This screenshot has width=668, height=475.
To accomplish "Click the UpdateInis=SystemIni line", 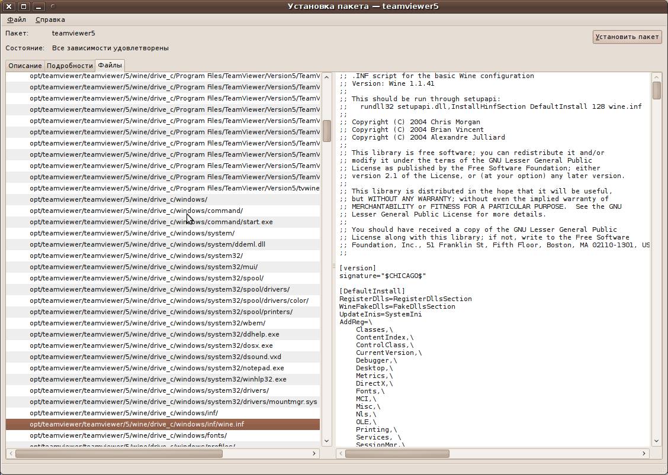I will pos(380,314).
